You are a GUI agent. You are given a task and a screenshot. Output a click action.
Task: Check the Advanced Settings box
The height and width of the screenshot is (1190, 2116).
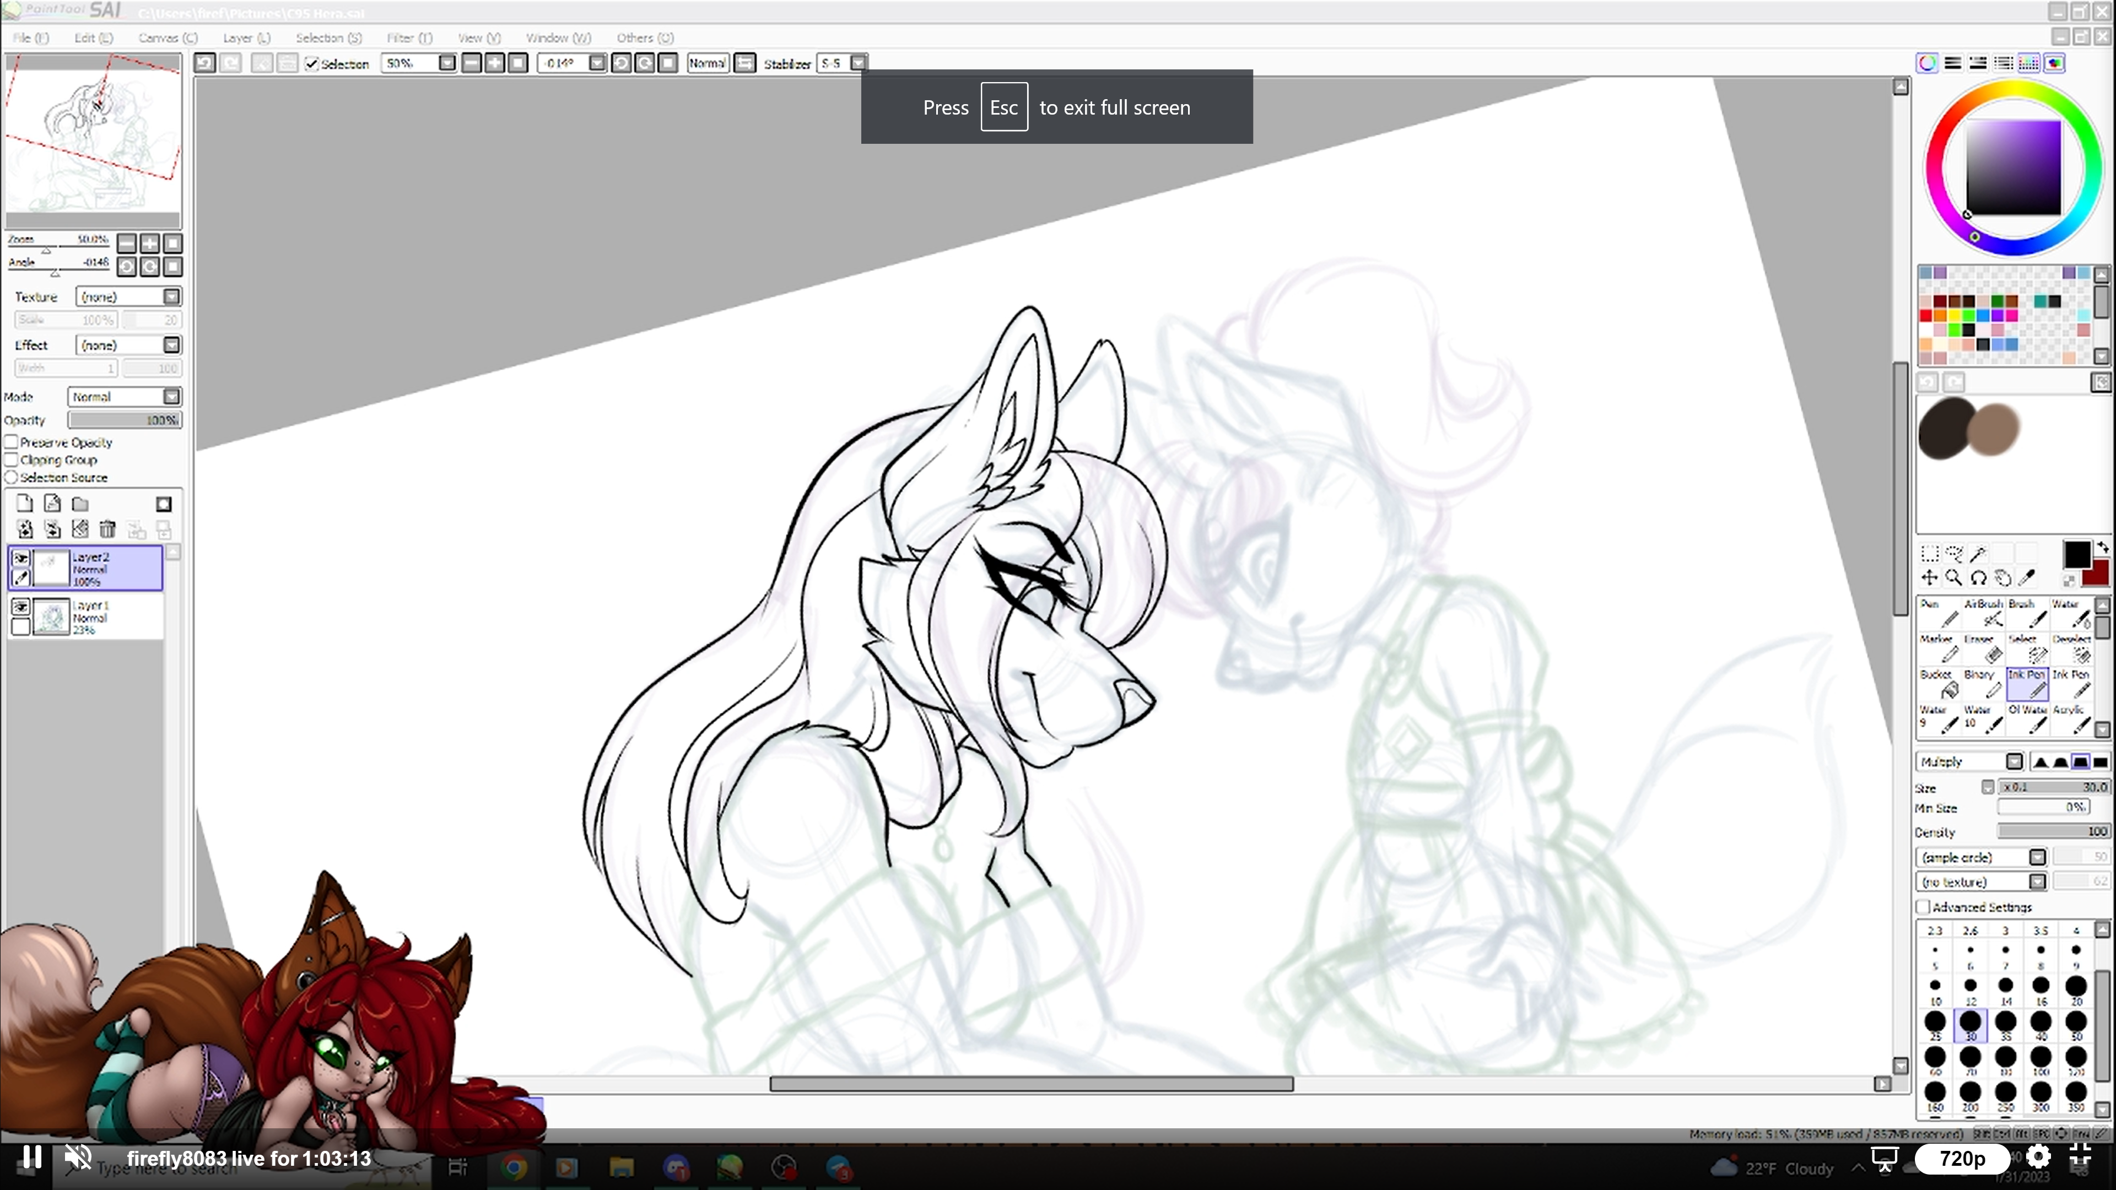click(1923, 907)
